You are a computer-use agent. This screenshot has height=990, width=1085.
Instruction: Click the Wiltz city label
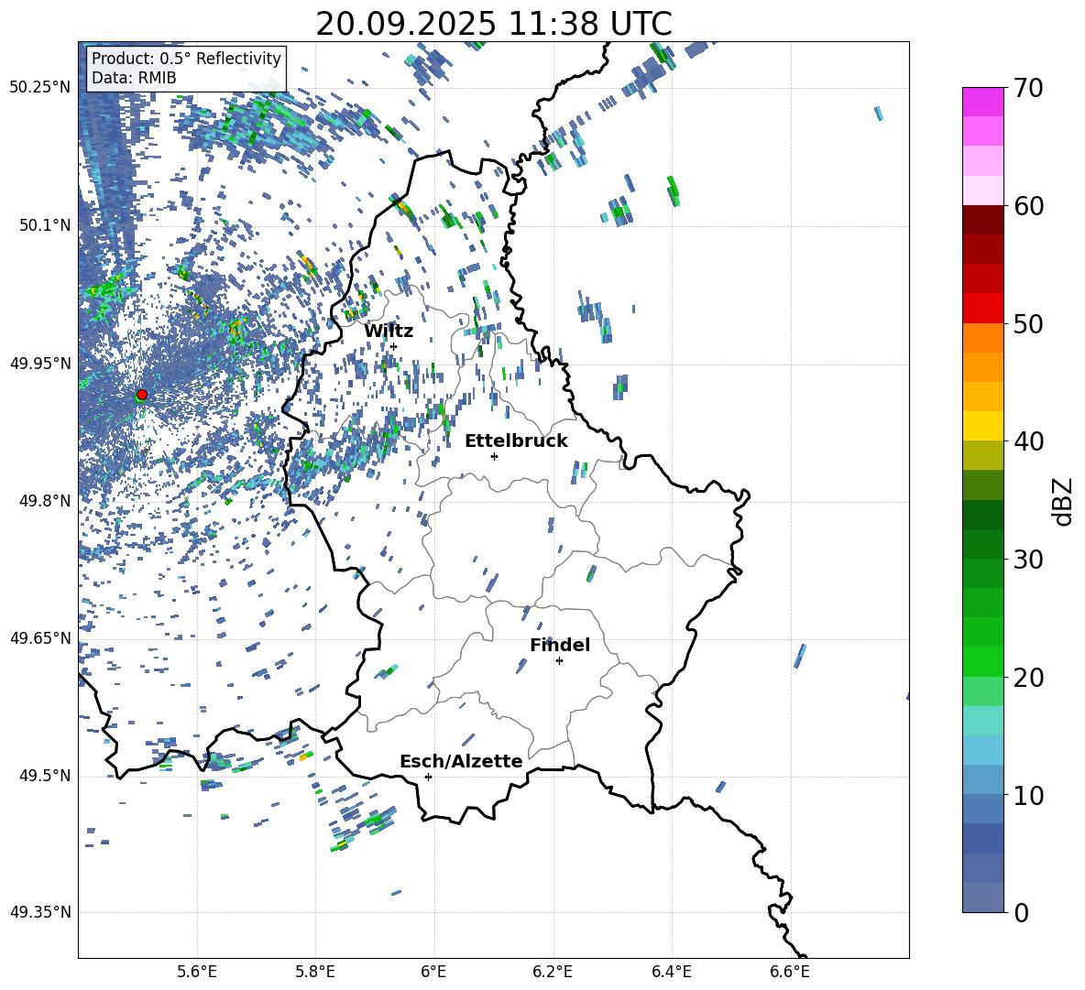click(389, 332)
